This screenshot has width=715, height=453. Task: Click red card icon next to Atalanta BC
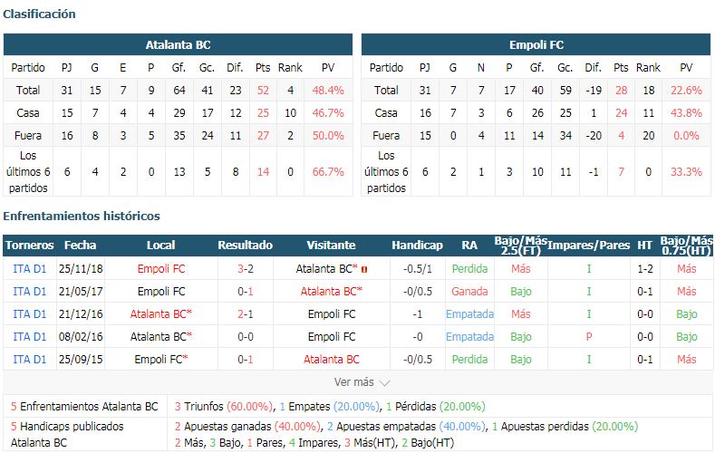[x=364, y=269]
